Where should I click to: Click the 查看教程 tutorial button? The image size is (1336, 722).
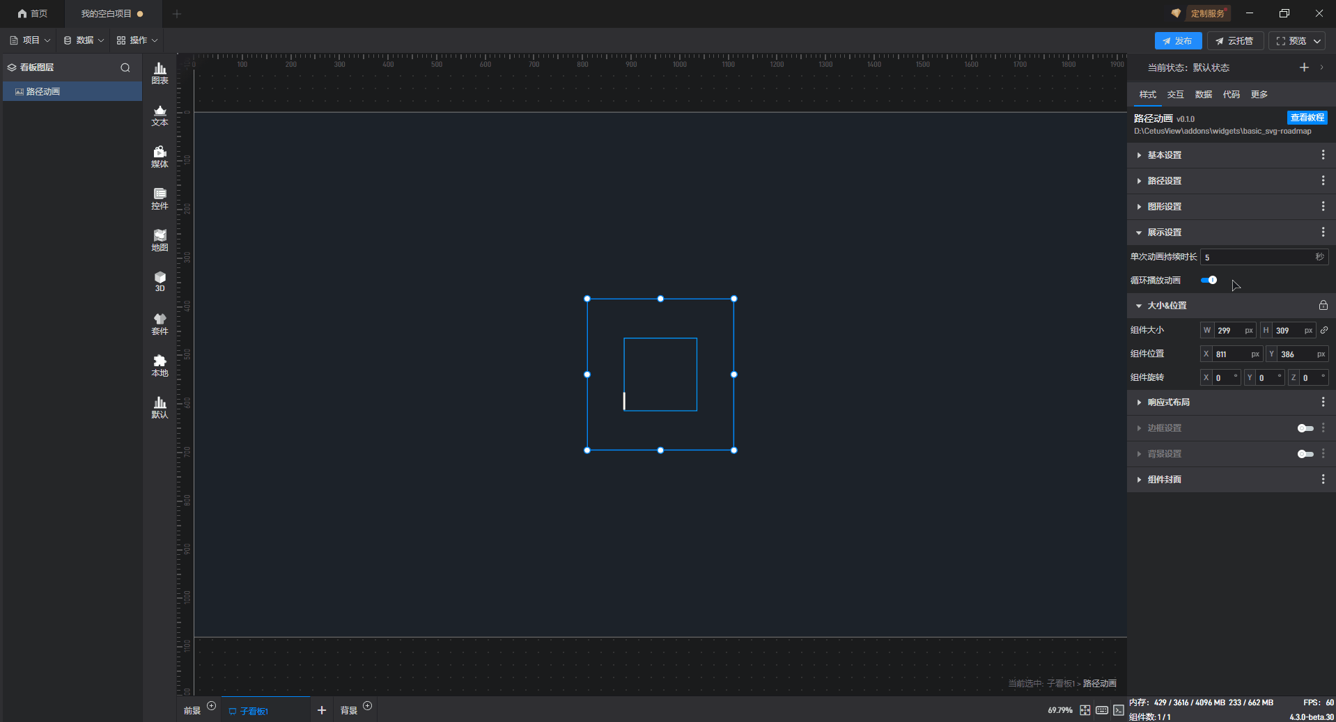point(1307,118)
